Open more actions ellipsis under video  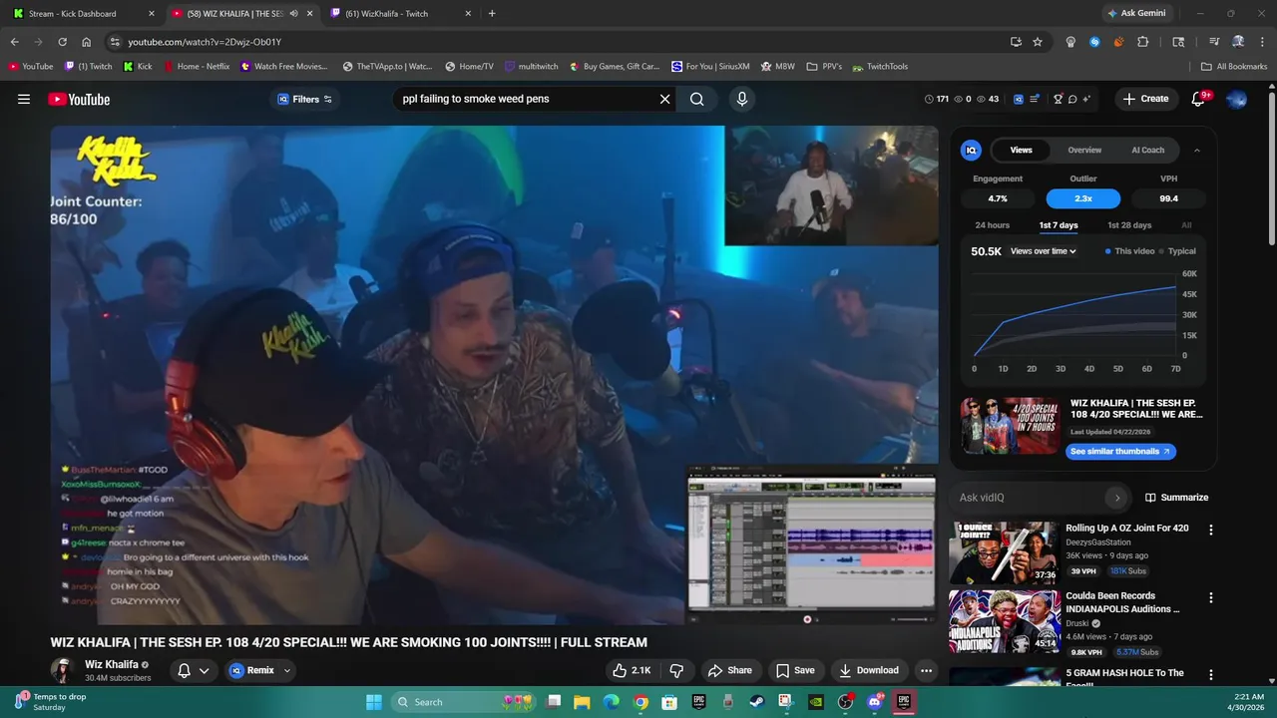(x=926, y=670)
